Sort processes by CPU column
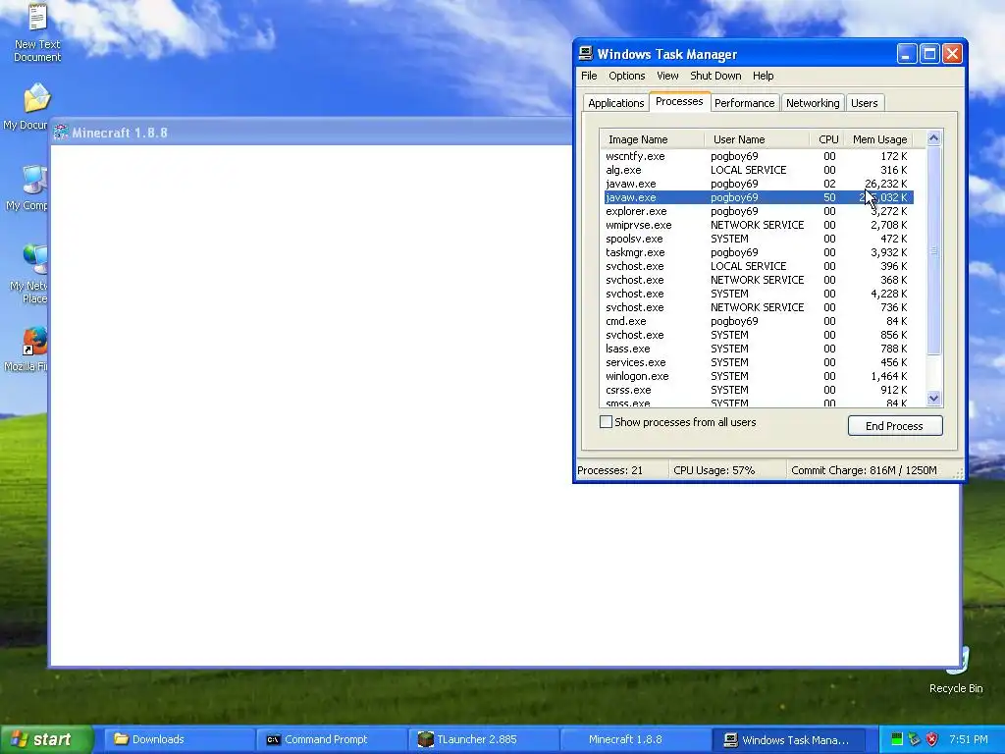Image resolution: width=1005 pixels, height=754 pixels. (826, 139)
